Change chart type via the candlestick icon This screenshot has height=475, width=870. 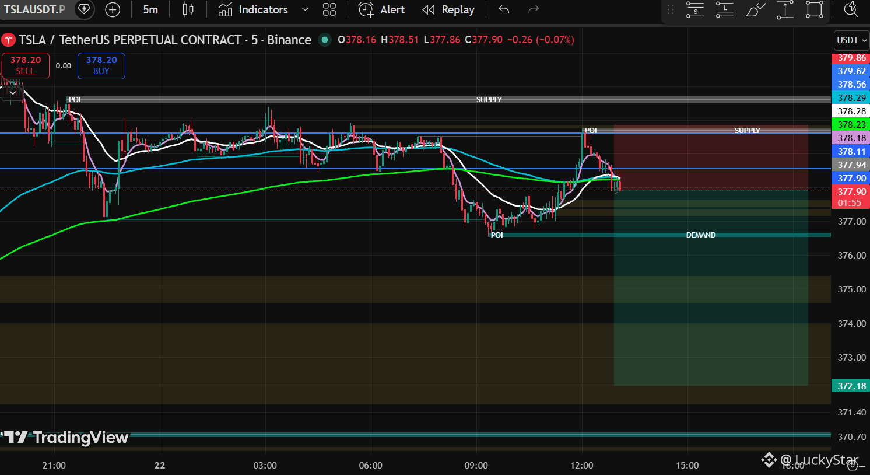tap(188, 9)
